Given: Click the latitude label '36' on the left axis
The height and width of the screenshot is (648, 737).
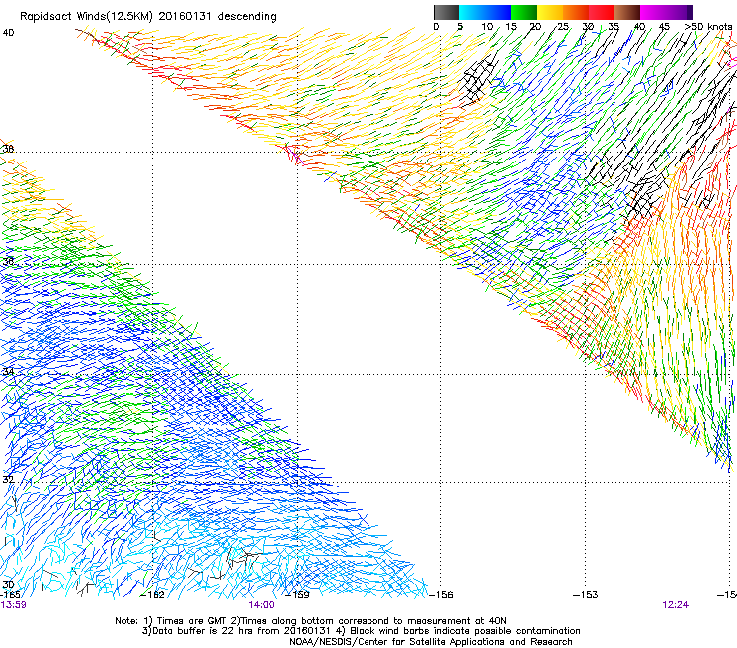Looking at the screenshot, I should 8,261.
